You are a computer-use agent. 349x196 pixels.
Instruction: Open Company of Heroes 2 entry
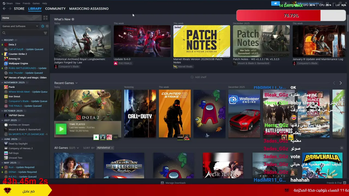(x=21, y=148)
